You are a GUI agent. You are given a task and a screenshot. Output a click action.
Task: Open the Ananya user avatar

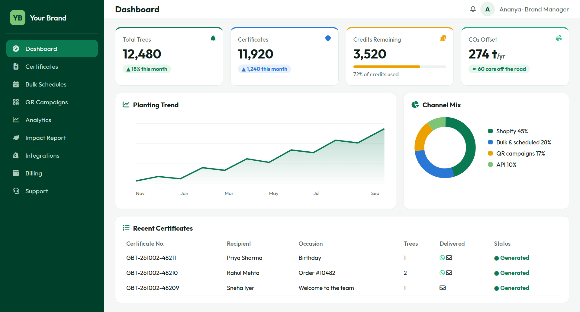point(487,9)
